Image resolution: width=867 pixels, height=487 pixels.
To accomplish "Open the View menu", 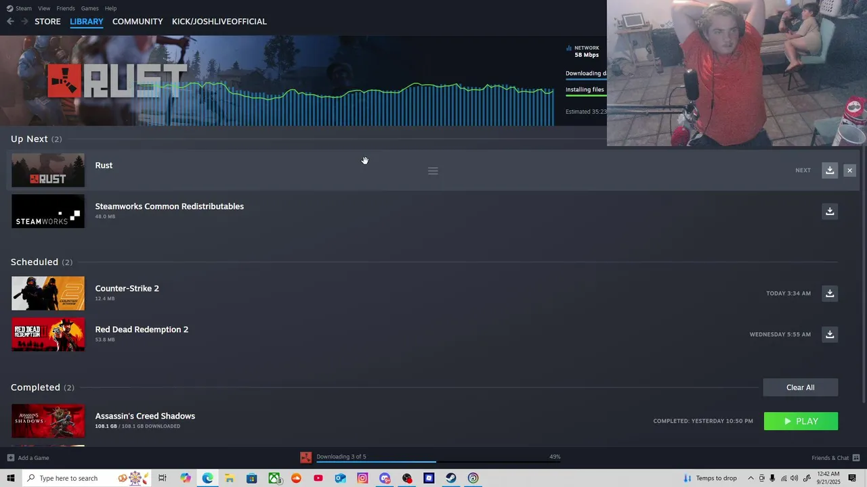I will coord(44,8).
